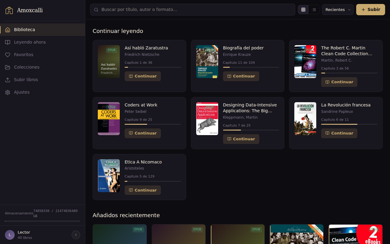390x244 pixels.
Task: Click the Continuar leyendo heading
Action: point(118,31)
